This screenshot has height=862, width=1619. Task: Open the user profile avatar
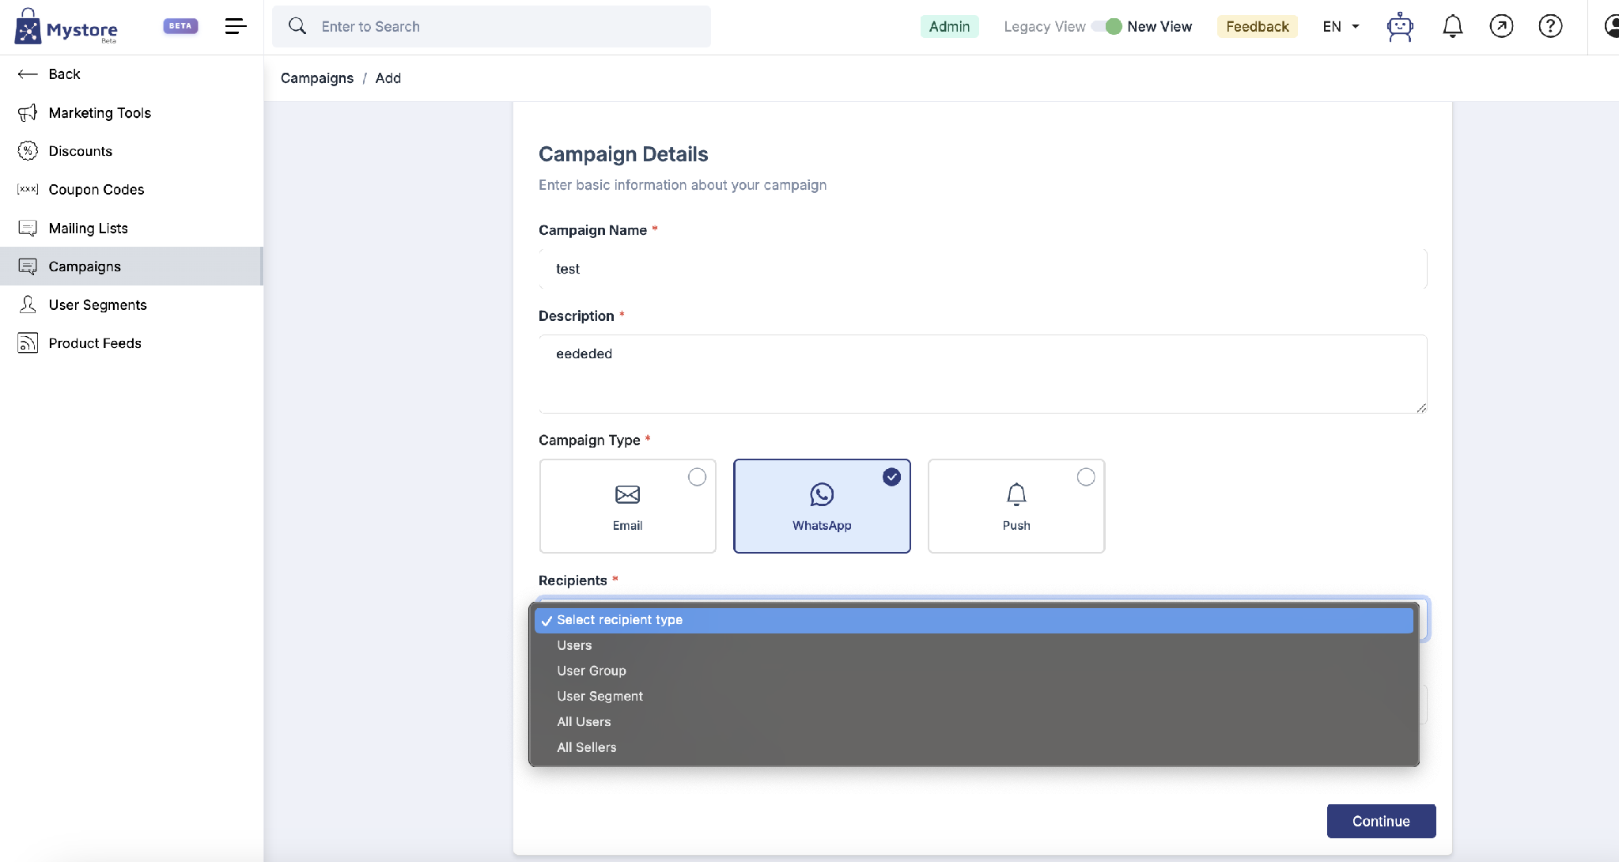pyautogui.click(x=1611, y=27)
